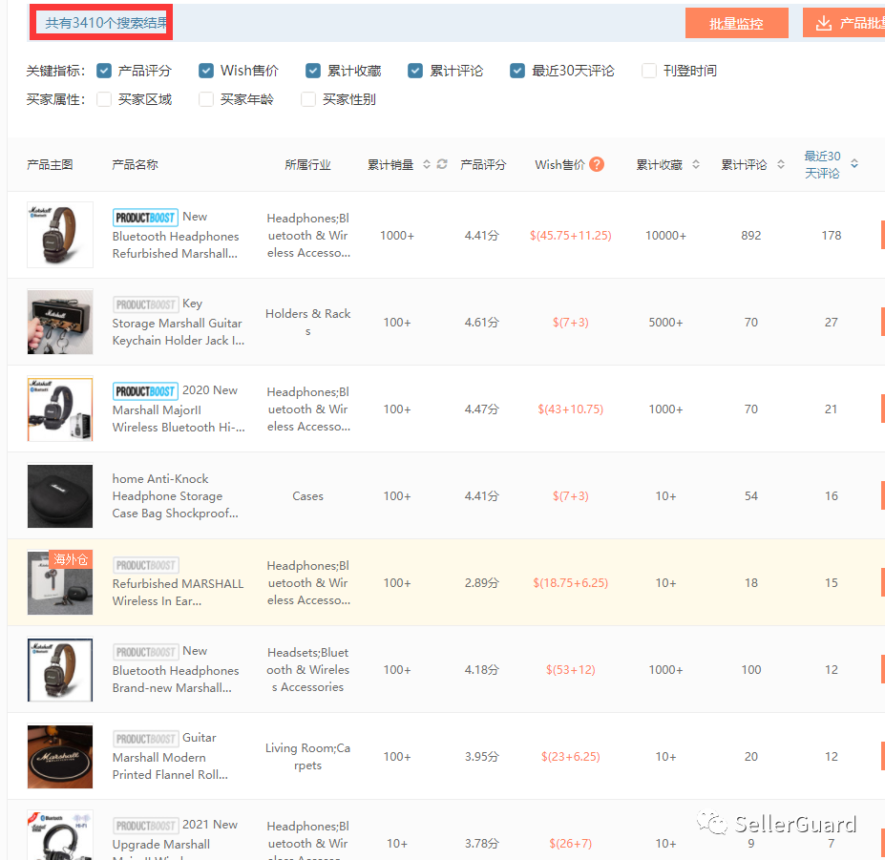Open product 'Storage Marshall Guitar Keychain Holder'
885x860 pixels.
click(179, 332)
